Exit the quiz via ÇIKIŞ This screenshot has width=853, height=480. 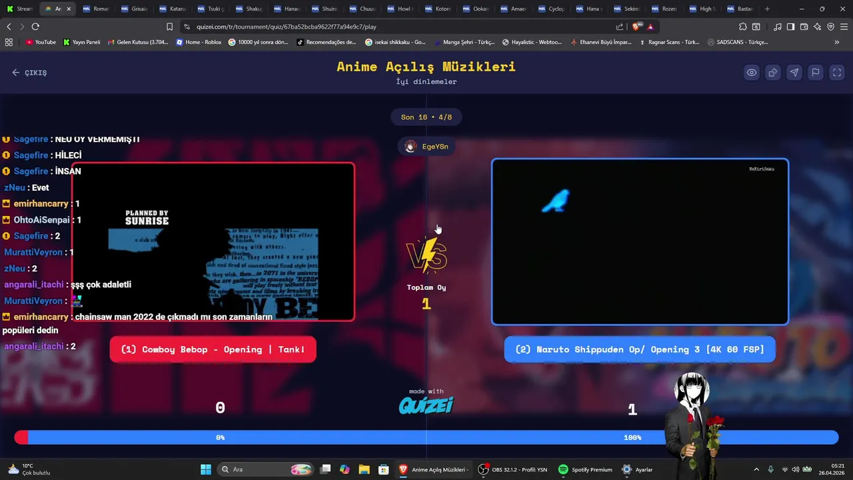point(29,73)
